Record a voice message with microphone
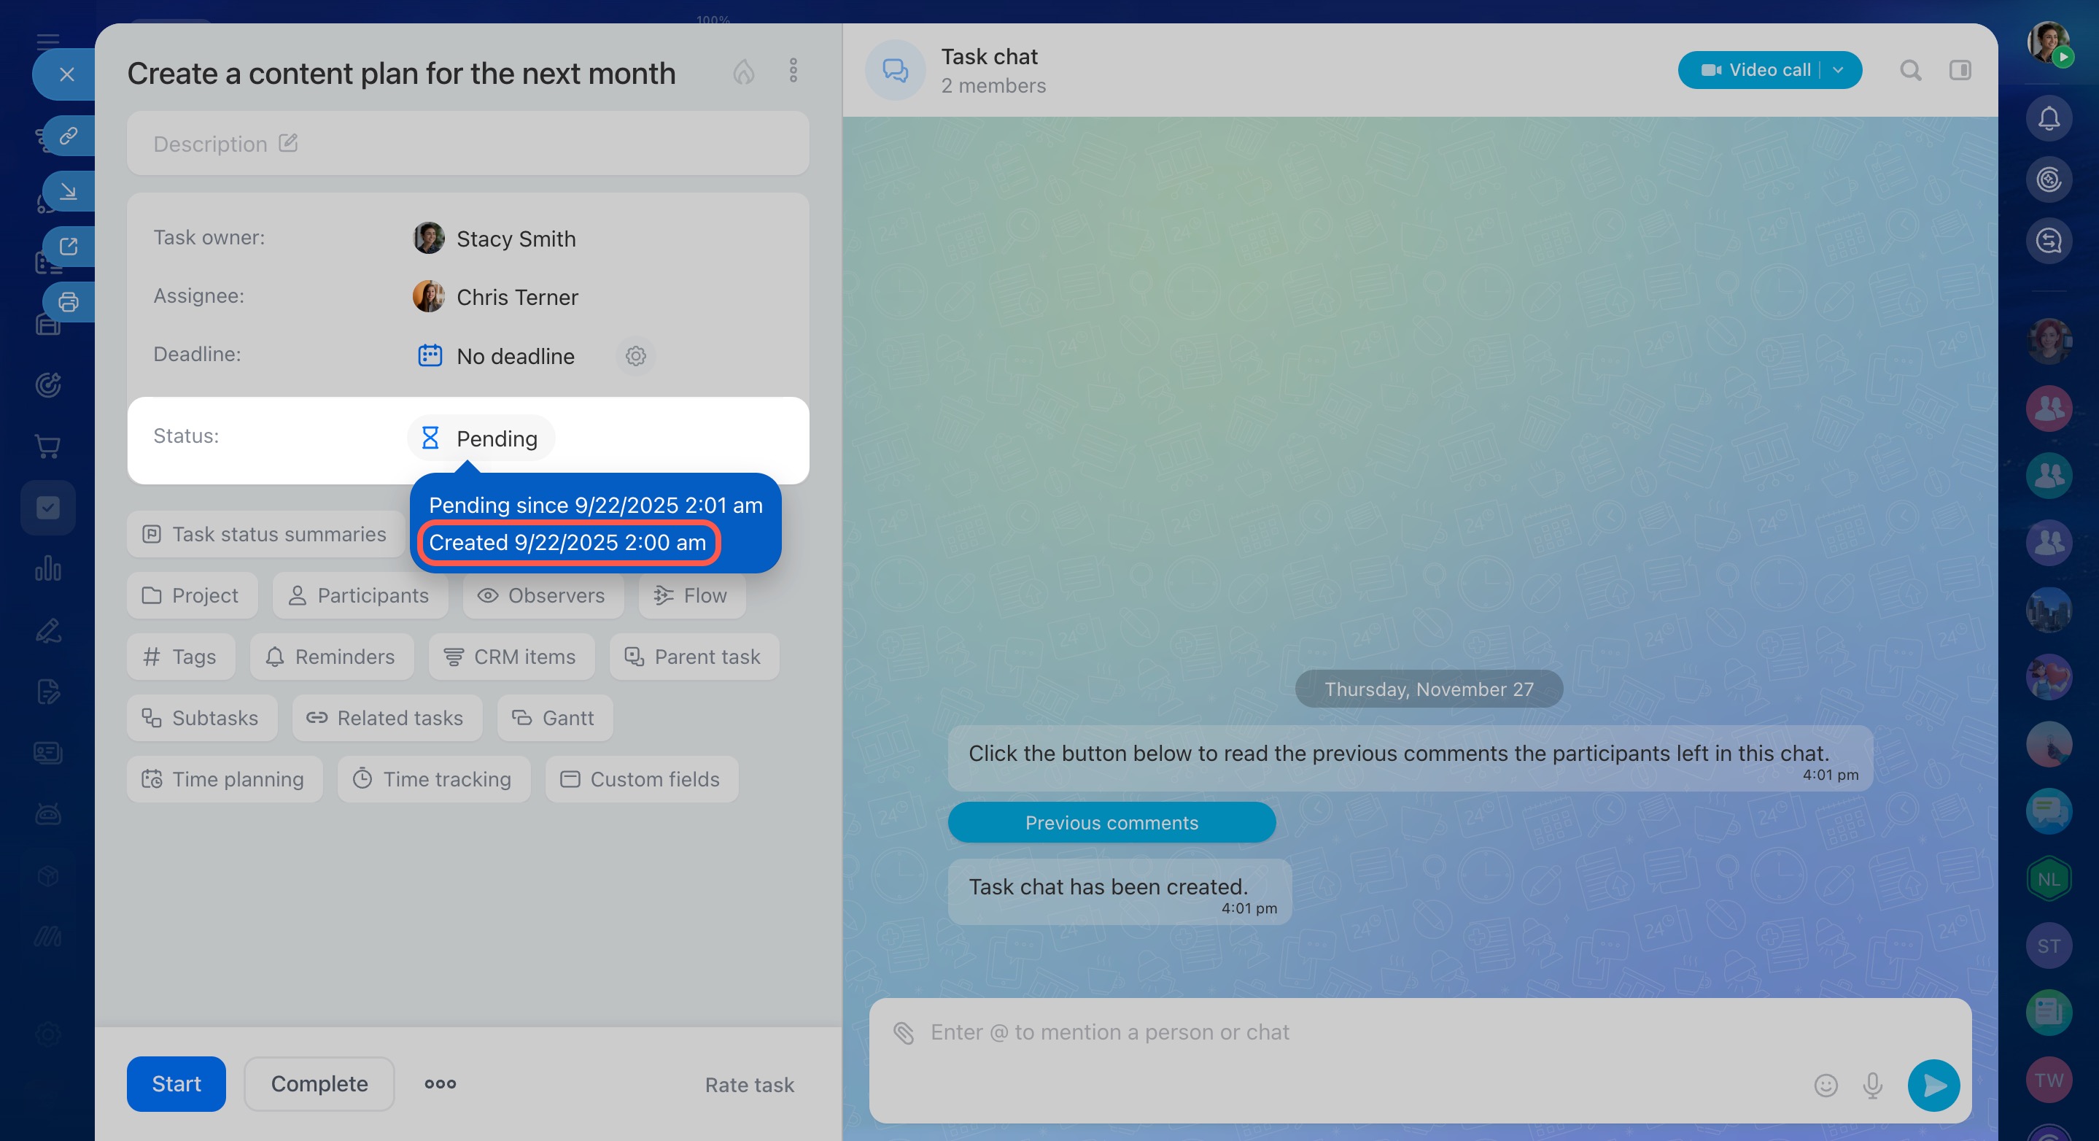 pos(1872,1085)
